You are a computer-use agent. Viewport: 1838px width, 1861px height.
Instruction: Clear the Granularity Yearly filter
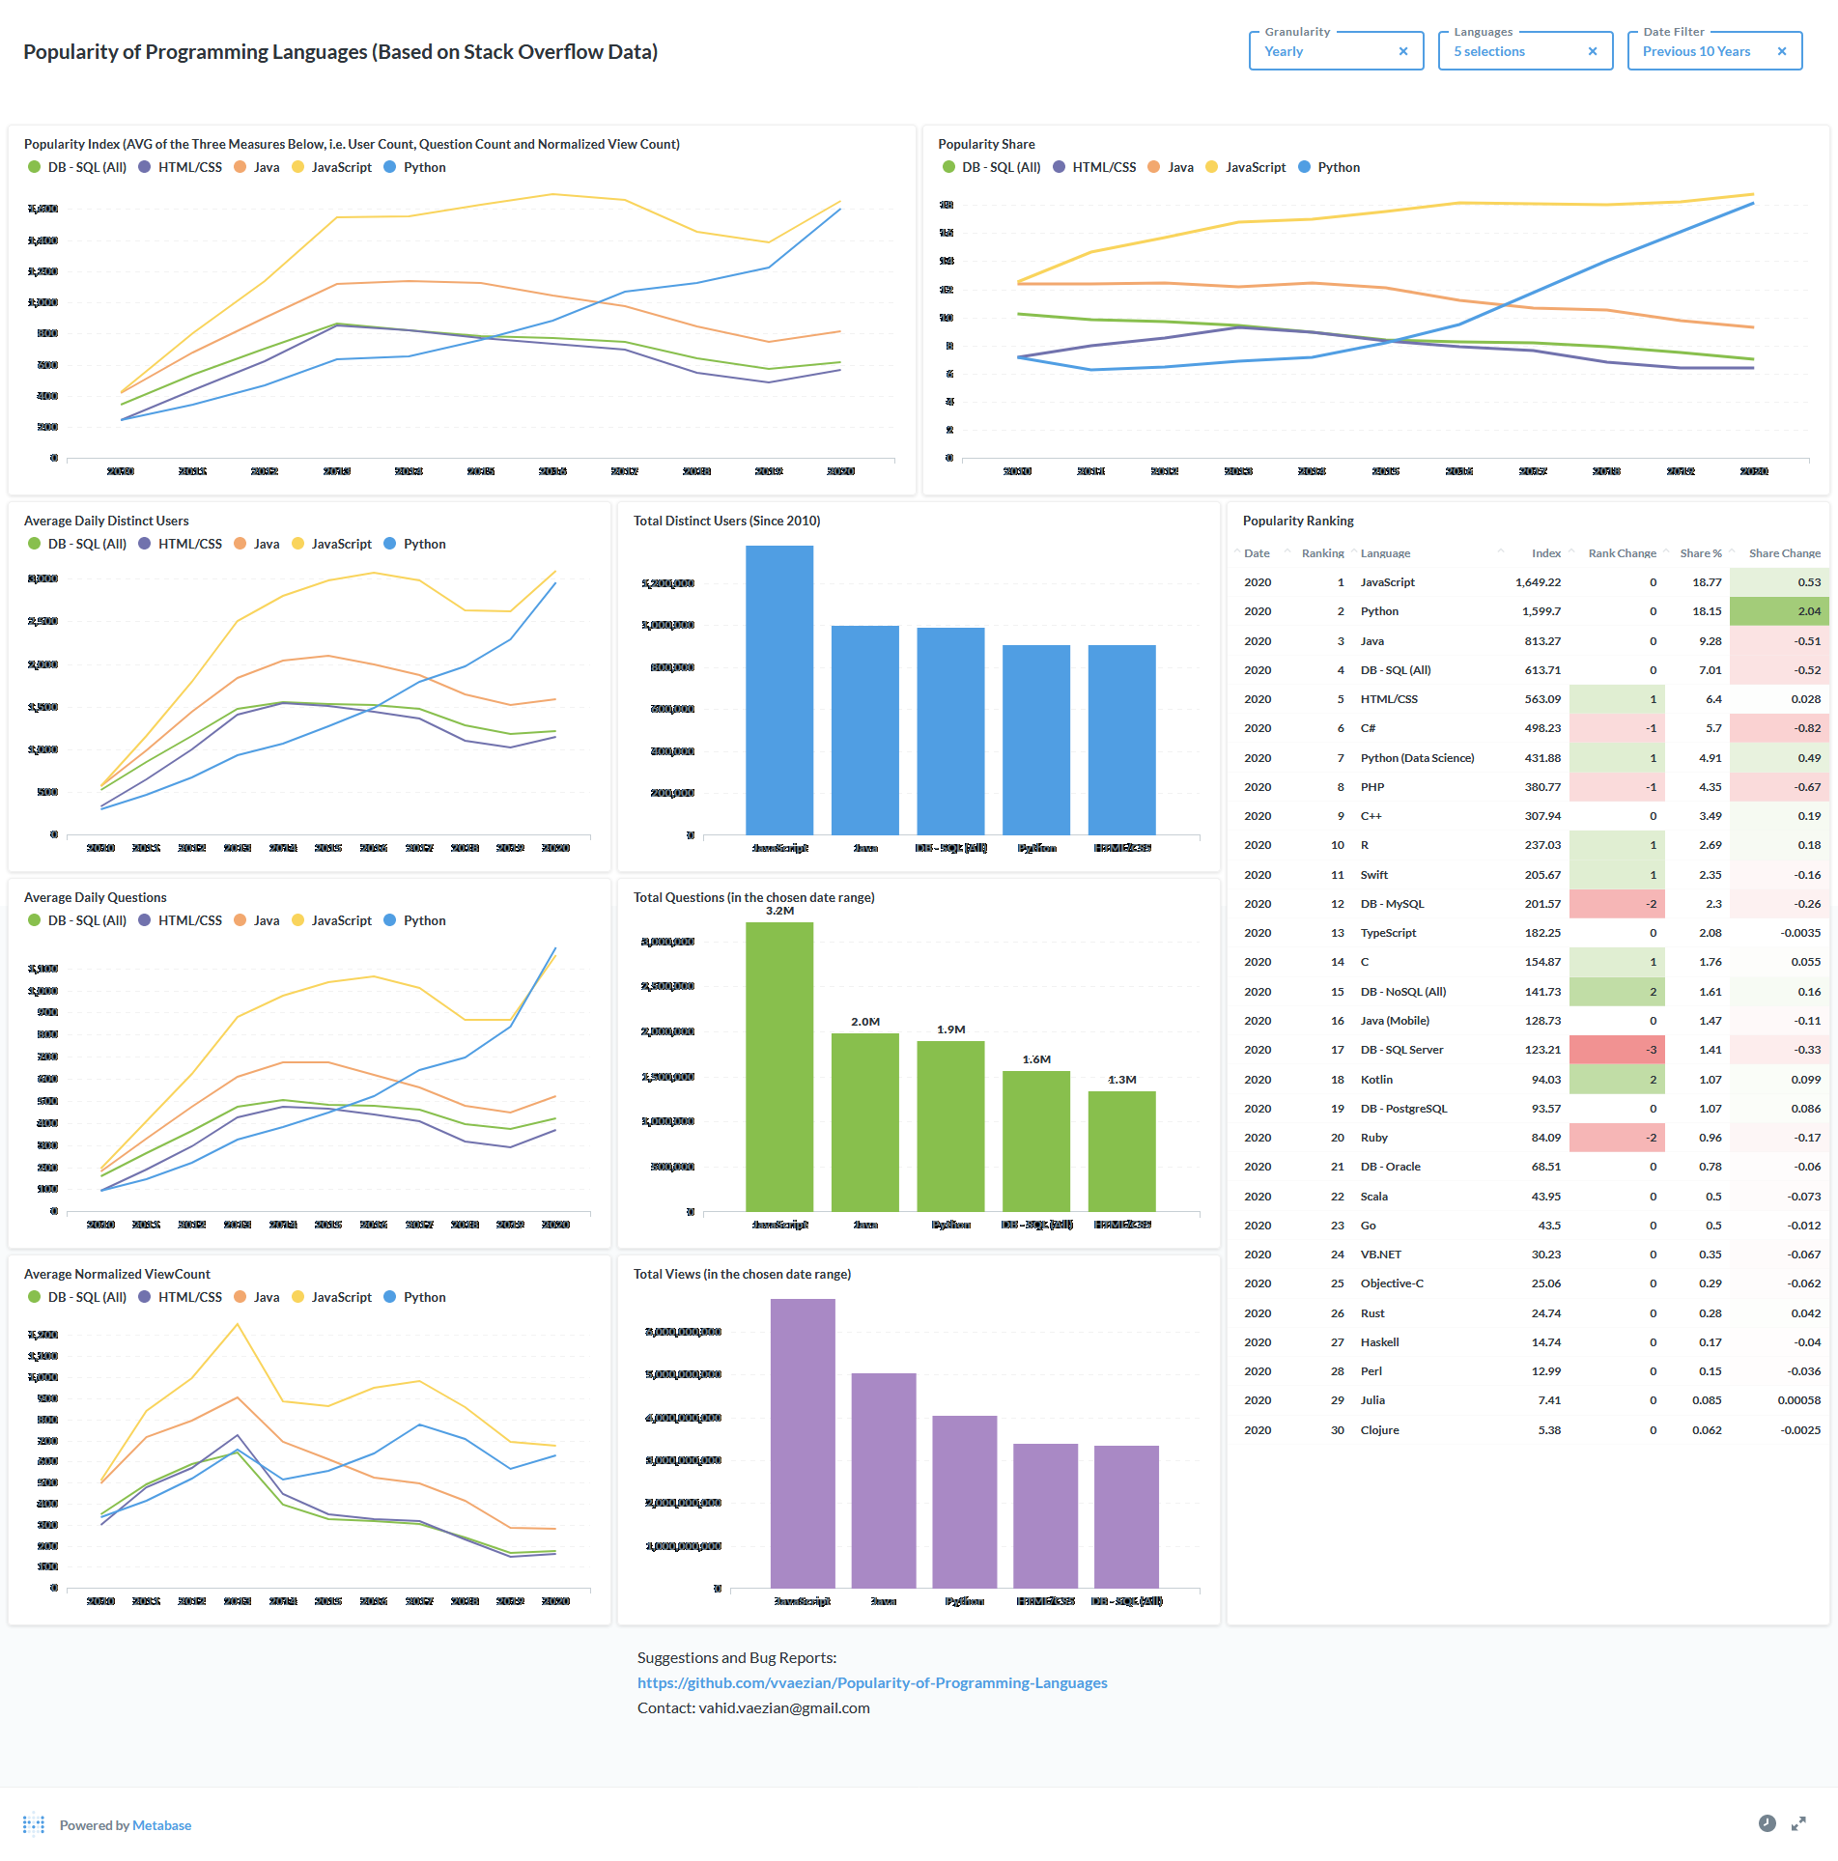[x=1403, y=51]
